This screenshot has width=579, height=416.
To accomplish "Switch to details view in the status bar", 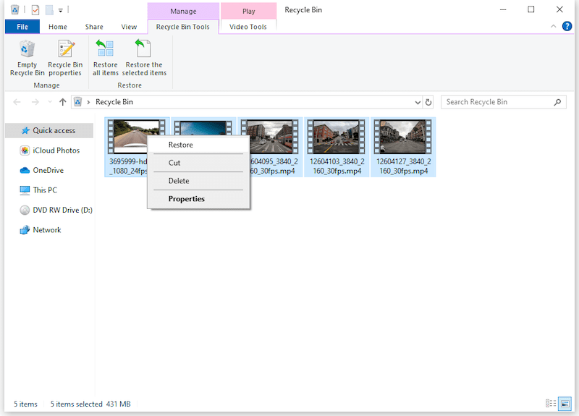I will point(551,404).
